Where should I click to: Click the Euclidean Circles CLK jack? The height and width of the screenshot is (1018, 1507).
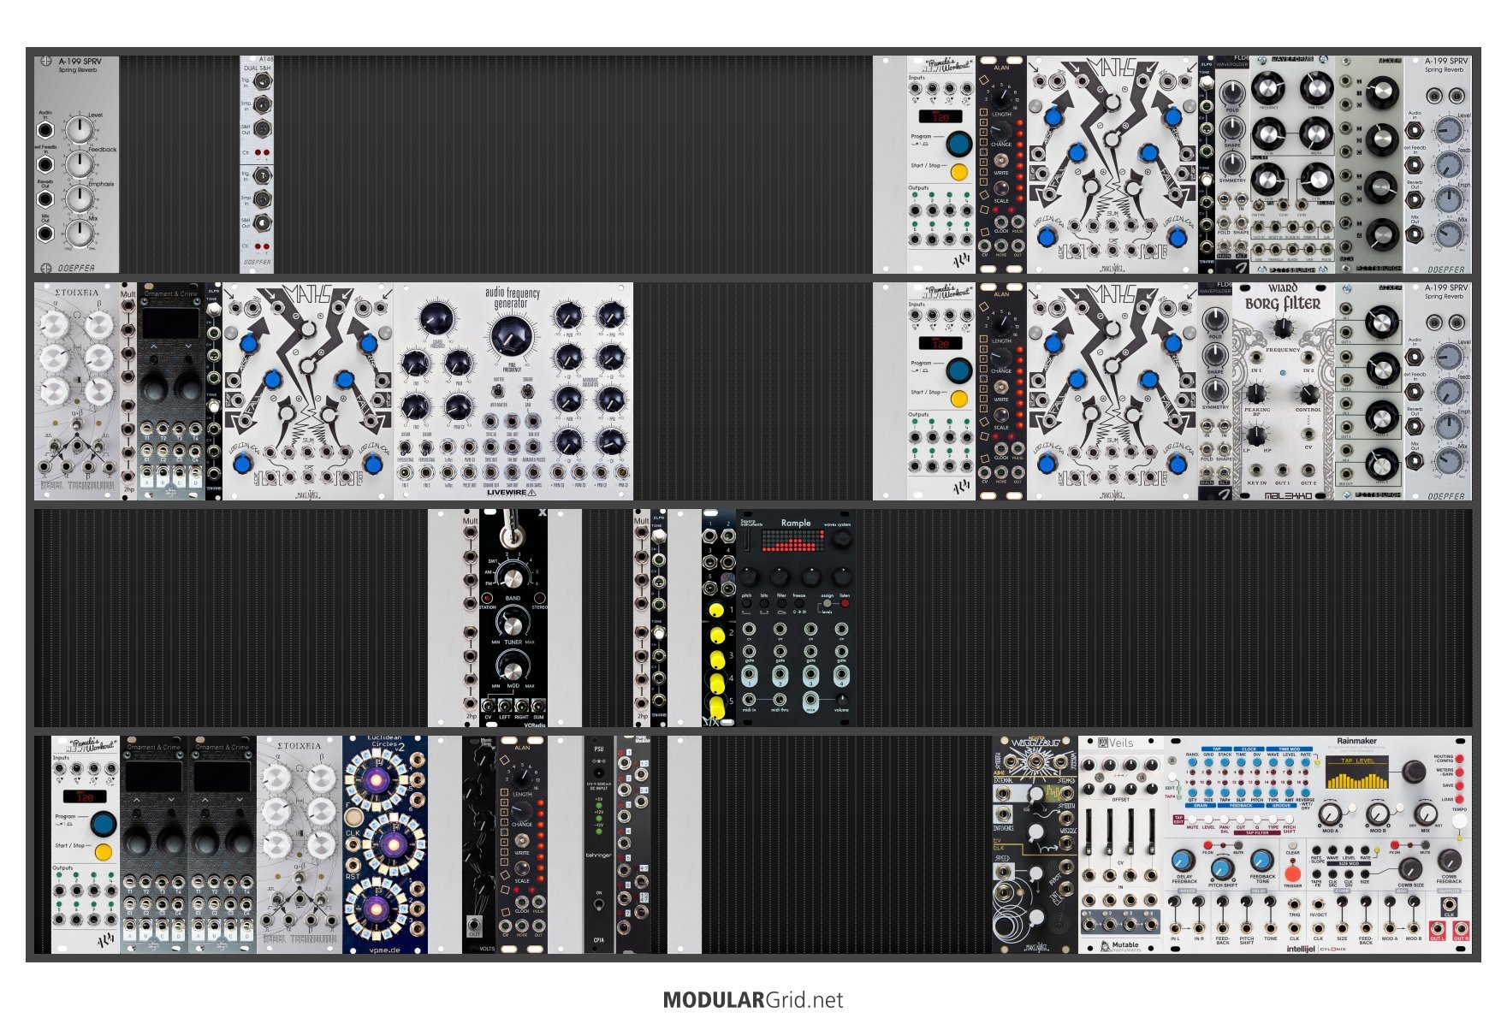(353, 844)
